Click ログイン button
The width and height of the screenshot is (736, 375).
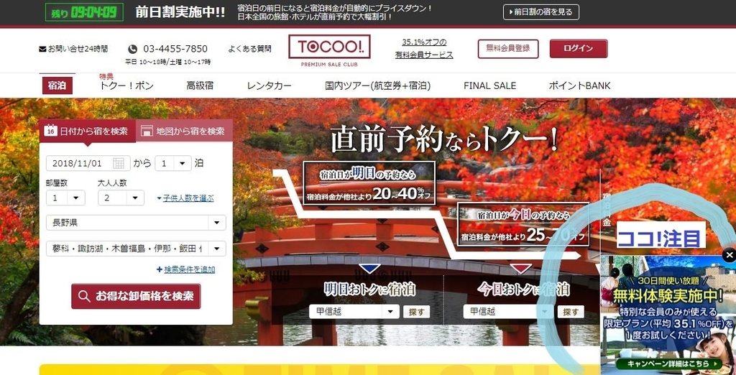(x=579, y=49)
